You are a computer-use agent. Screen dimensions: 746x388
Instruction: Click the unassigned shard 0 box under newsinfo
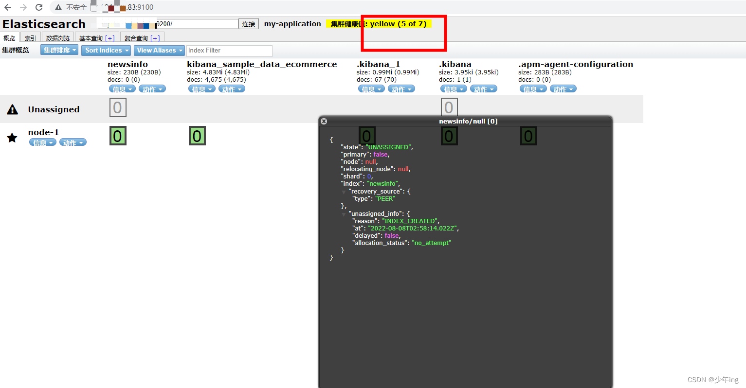pyautogui.click(x=118, y=107)
